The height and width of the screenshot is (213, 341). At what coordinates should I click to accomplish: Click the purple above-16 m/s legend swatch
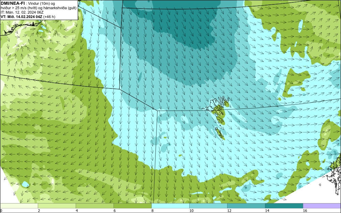(x=322, y=206)
